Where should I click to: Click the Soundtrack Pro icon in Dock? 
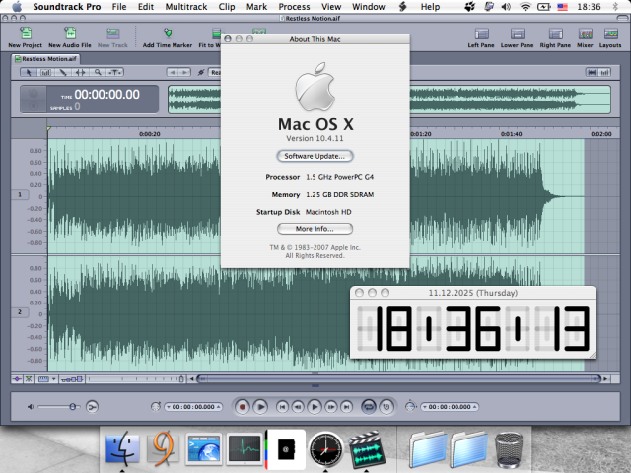(x=366, y=449)
